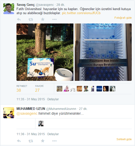This screenshot has height=146, width=135.
Task: Hide conversation via Sohbeti gizle
Action: coord(124,139)
